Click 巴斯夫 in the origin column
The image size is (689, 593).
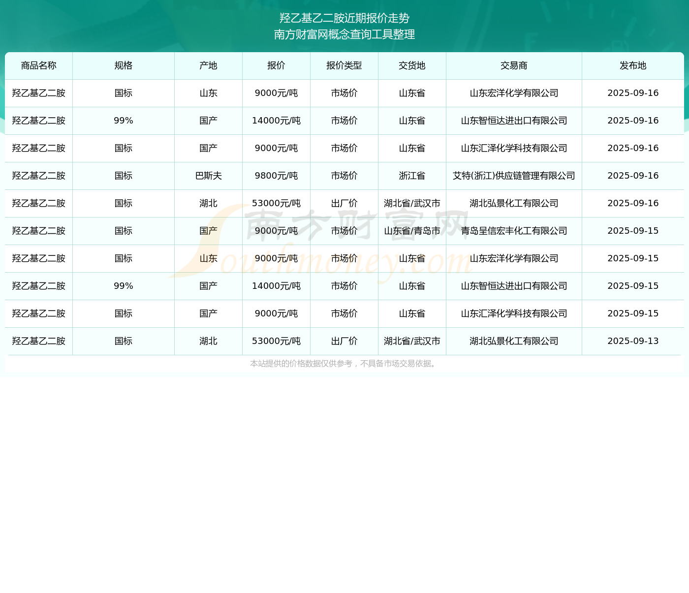click(209, 176)
